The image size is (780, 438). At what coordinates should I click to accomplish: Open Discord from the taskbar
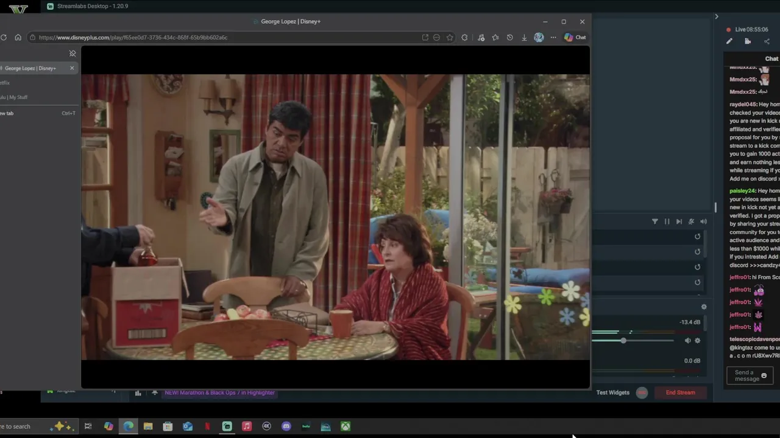(x=286, y=426)
